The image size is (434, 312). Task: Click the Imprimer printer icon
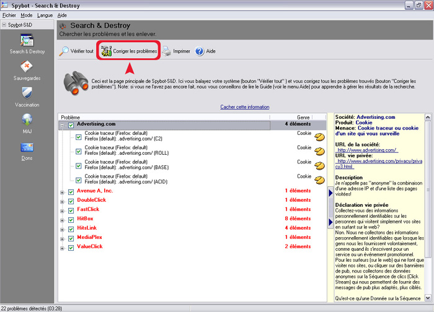click(167, 51)
